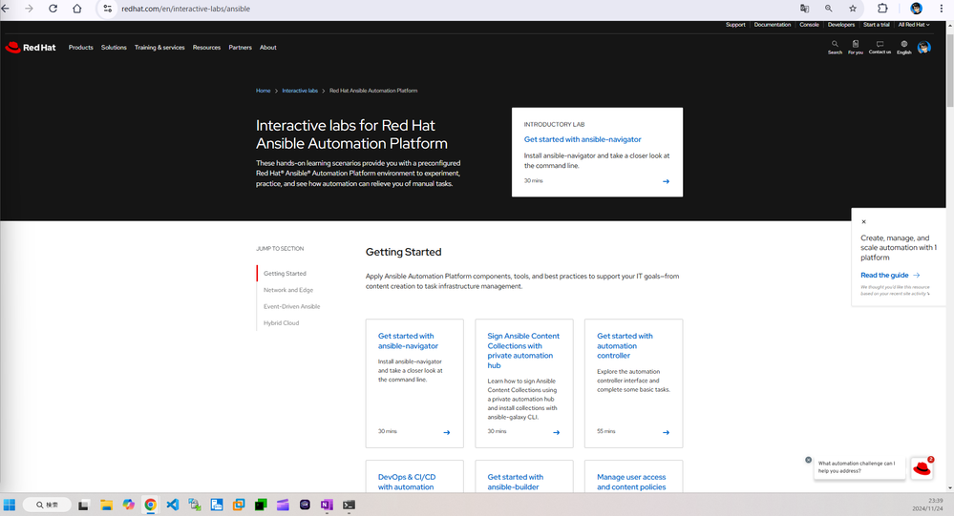
Task: Open the browser Extensions puzzle icon
Action: tap(882, 9)
